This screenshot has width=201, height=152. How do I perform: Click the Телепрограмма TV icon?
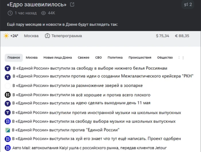(47, 36)
